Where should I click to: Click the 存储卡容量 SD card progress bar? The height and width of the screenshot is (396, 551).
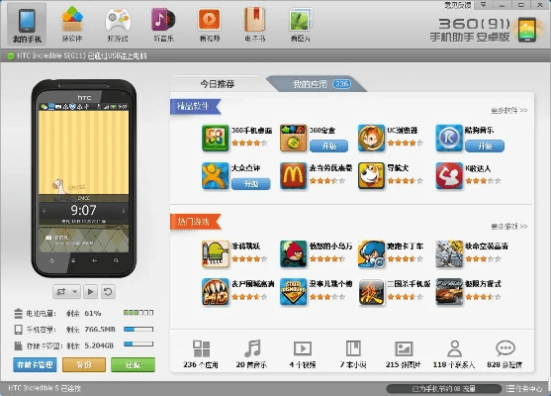click(x=138, y=344)
